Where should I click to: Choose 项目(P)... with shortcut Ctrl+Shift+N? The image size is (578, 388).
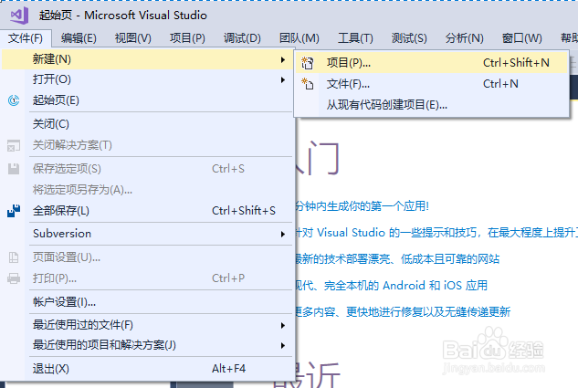pos(431,63)
